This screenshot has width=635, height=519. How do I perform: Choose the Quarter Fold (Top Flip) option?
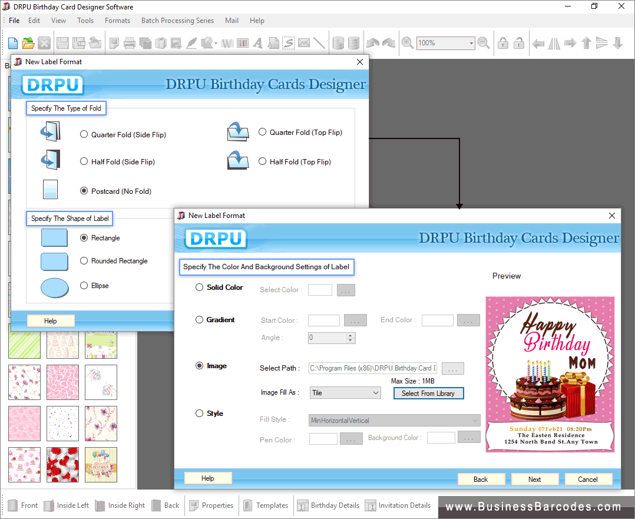click(263, 132)
